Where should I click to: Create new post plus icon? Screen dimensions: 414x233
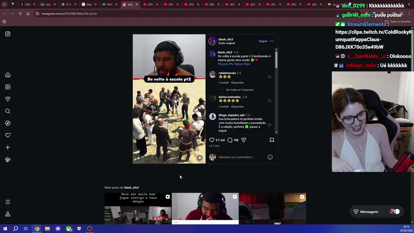pyautogui.click(x=8, y=148)
